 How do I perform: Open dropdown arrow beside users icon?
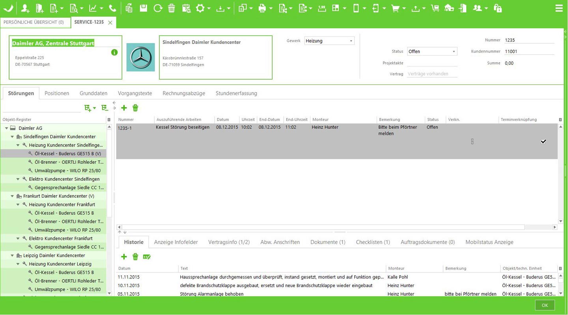(x=486, y=8)
